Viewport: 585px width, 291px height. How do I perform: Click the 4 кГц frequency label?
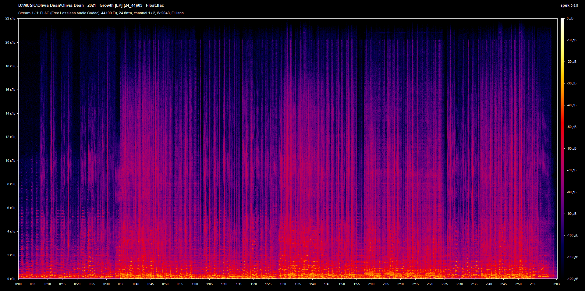(x=11, y=231)
